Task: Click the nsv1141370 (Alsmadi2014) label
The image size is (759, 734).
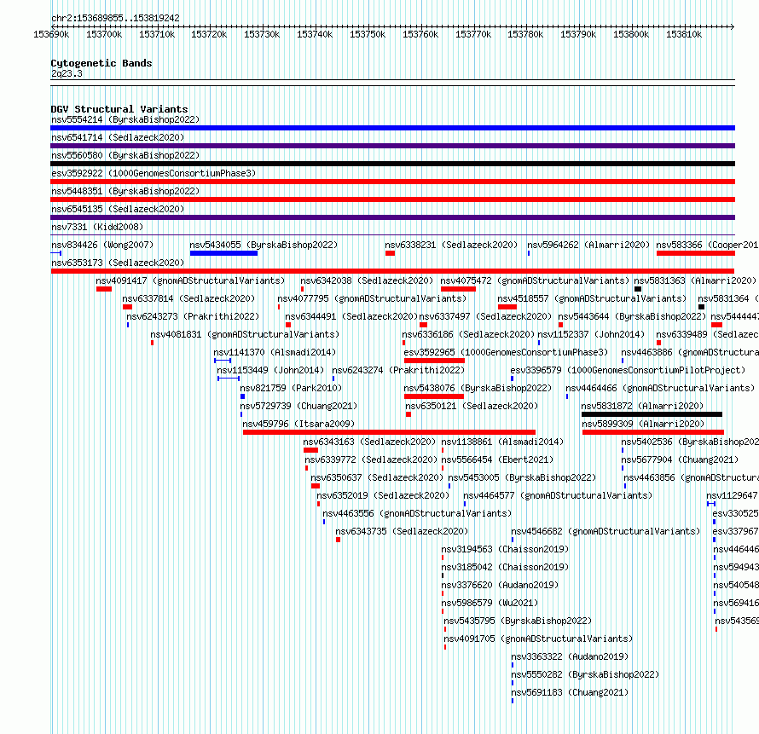Action: coord(275,352)
